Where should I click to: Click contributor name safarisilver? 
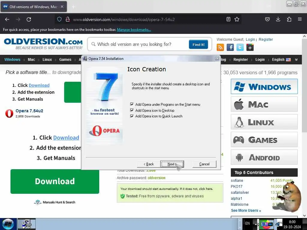(240, 193)
